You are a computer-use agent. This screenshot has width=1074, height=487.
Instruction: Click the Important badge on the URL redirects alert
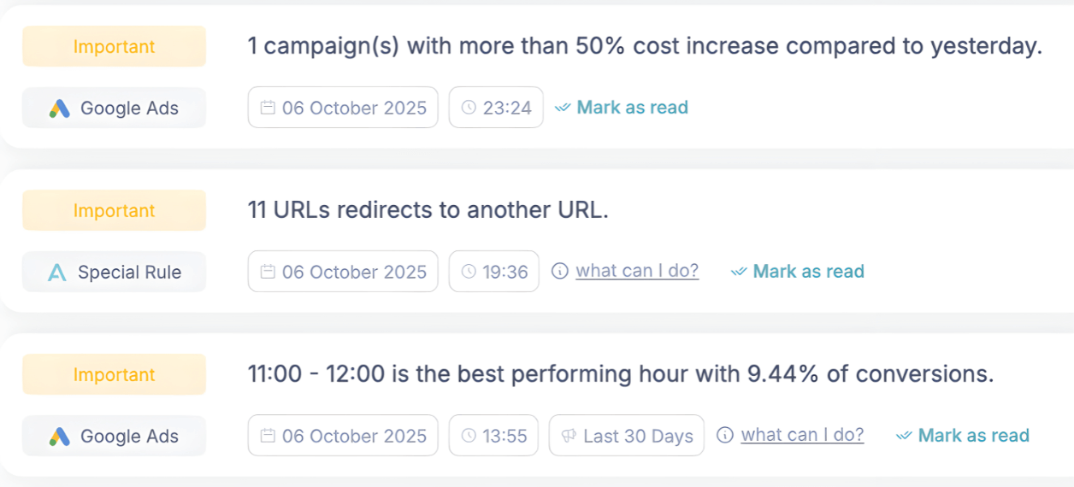click(115, 210)
